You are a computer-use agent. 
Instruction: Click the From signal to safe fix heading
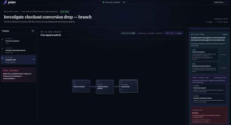pyautogui.click(x=51, y=35)
